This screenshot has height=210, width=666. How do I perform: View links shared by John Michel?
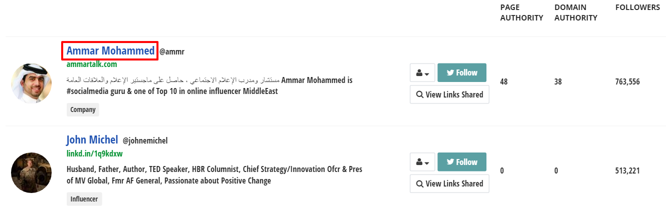[449, 183]
